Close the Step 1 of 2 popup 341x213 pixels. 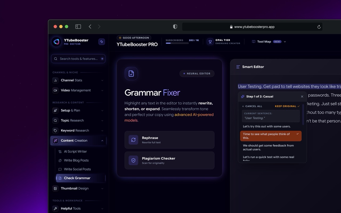pos(302,97)
